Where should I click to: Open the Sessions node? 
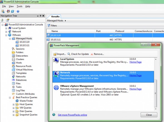20,49
